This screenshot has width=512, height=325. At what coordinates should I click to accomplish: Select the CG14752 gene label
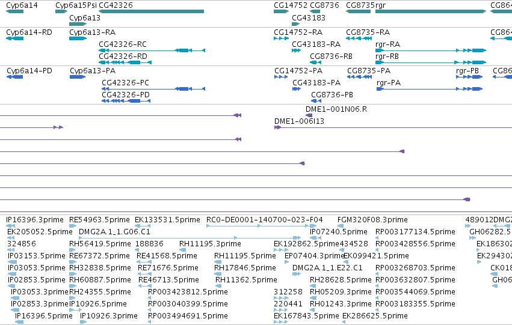pos(291,5)
